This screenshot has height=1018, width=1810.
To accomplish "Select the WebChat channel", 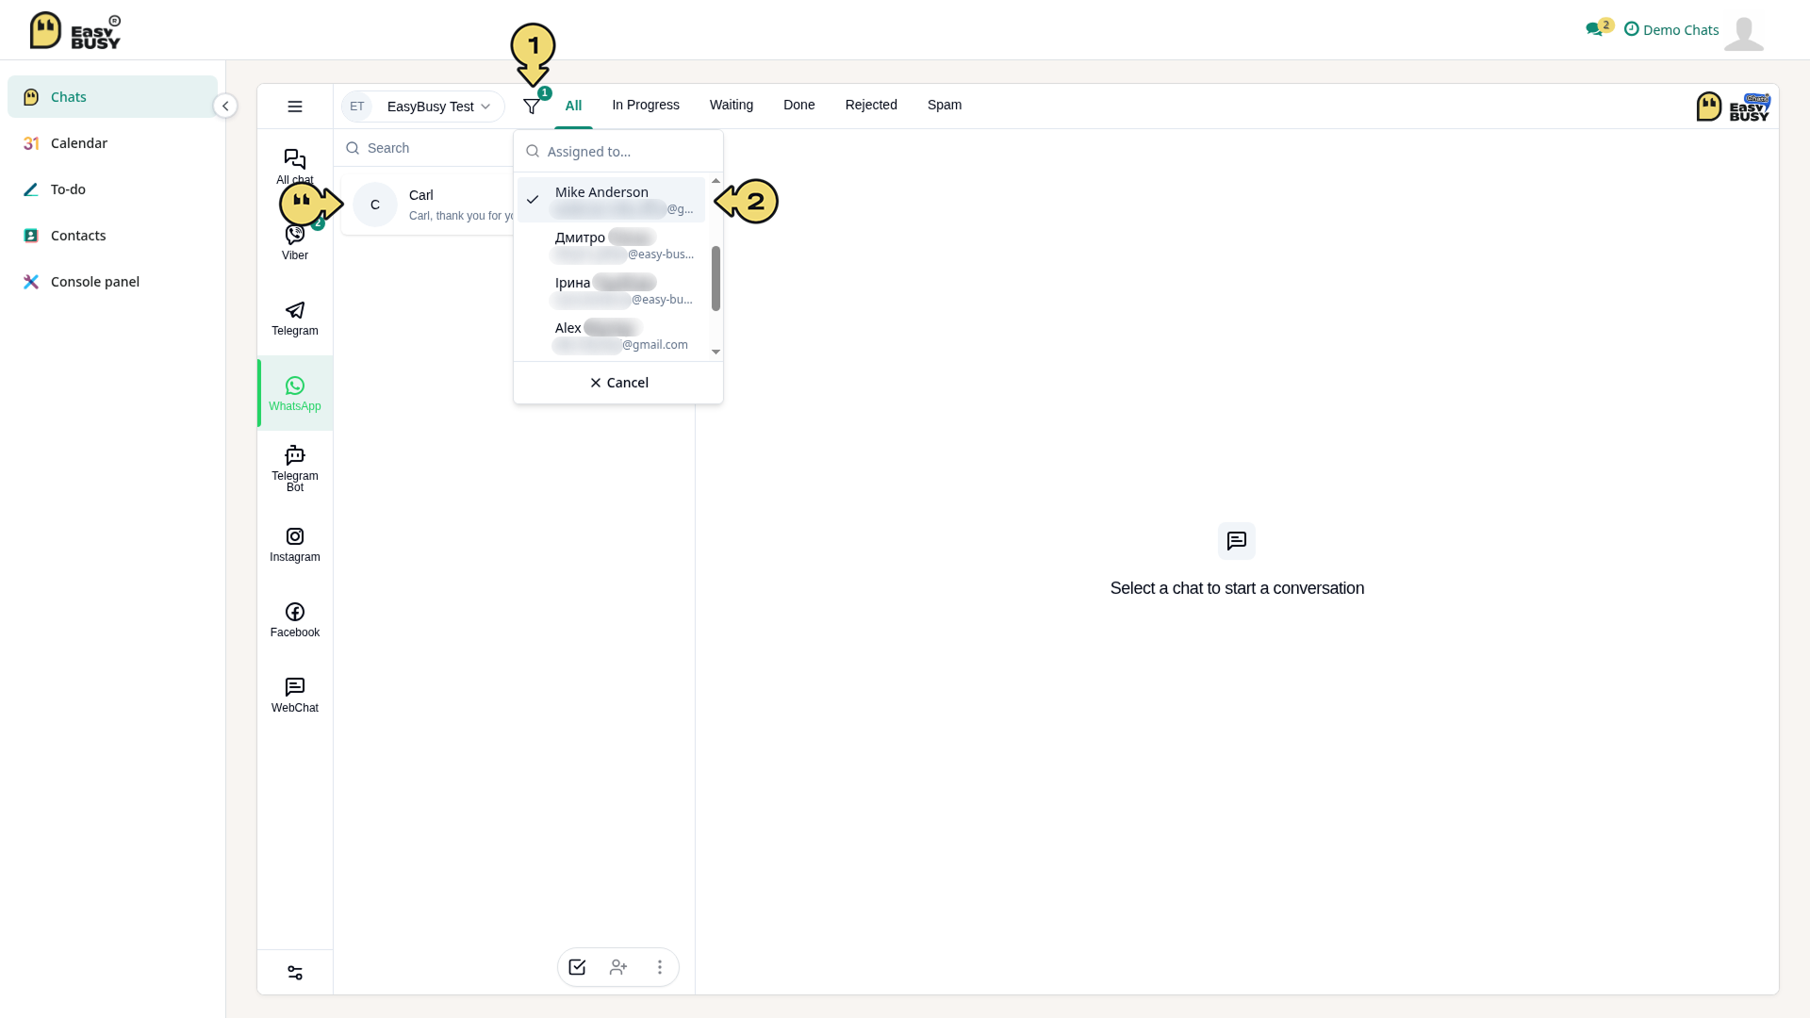I will click(295, 695).
